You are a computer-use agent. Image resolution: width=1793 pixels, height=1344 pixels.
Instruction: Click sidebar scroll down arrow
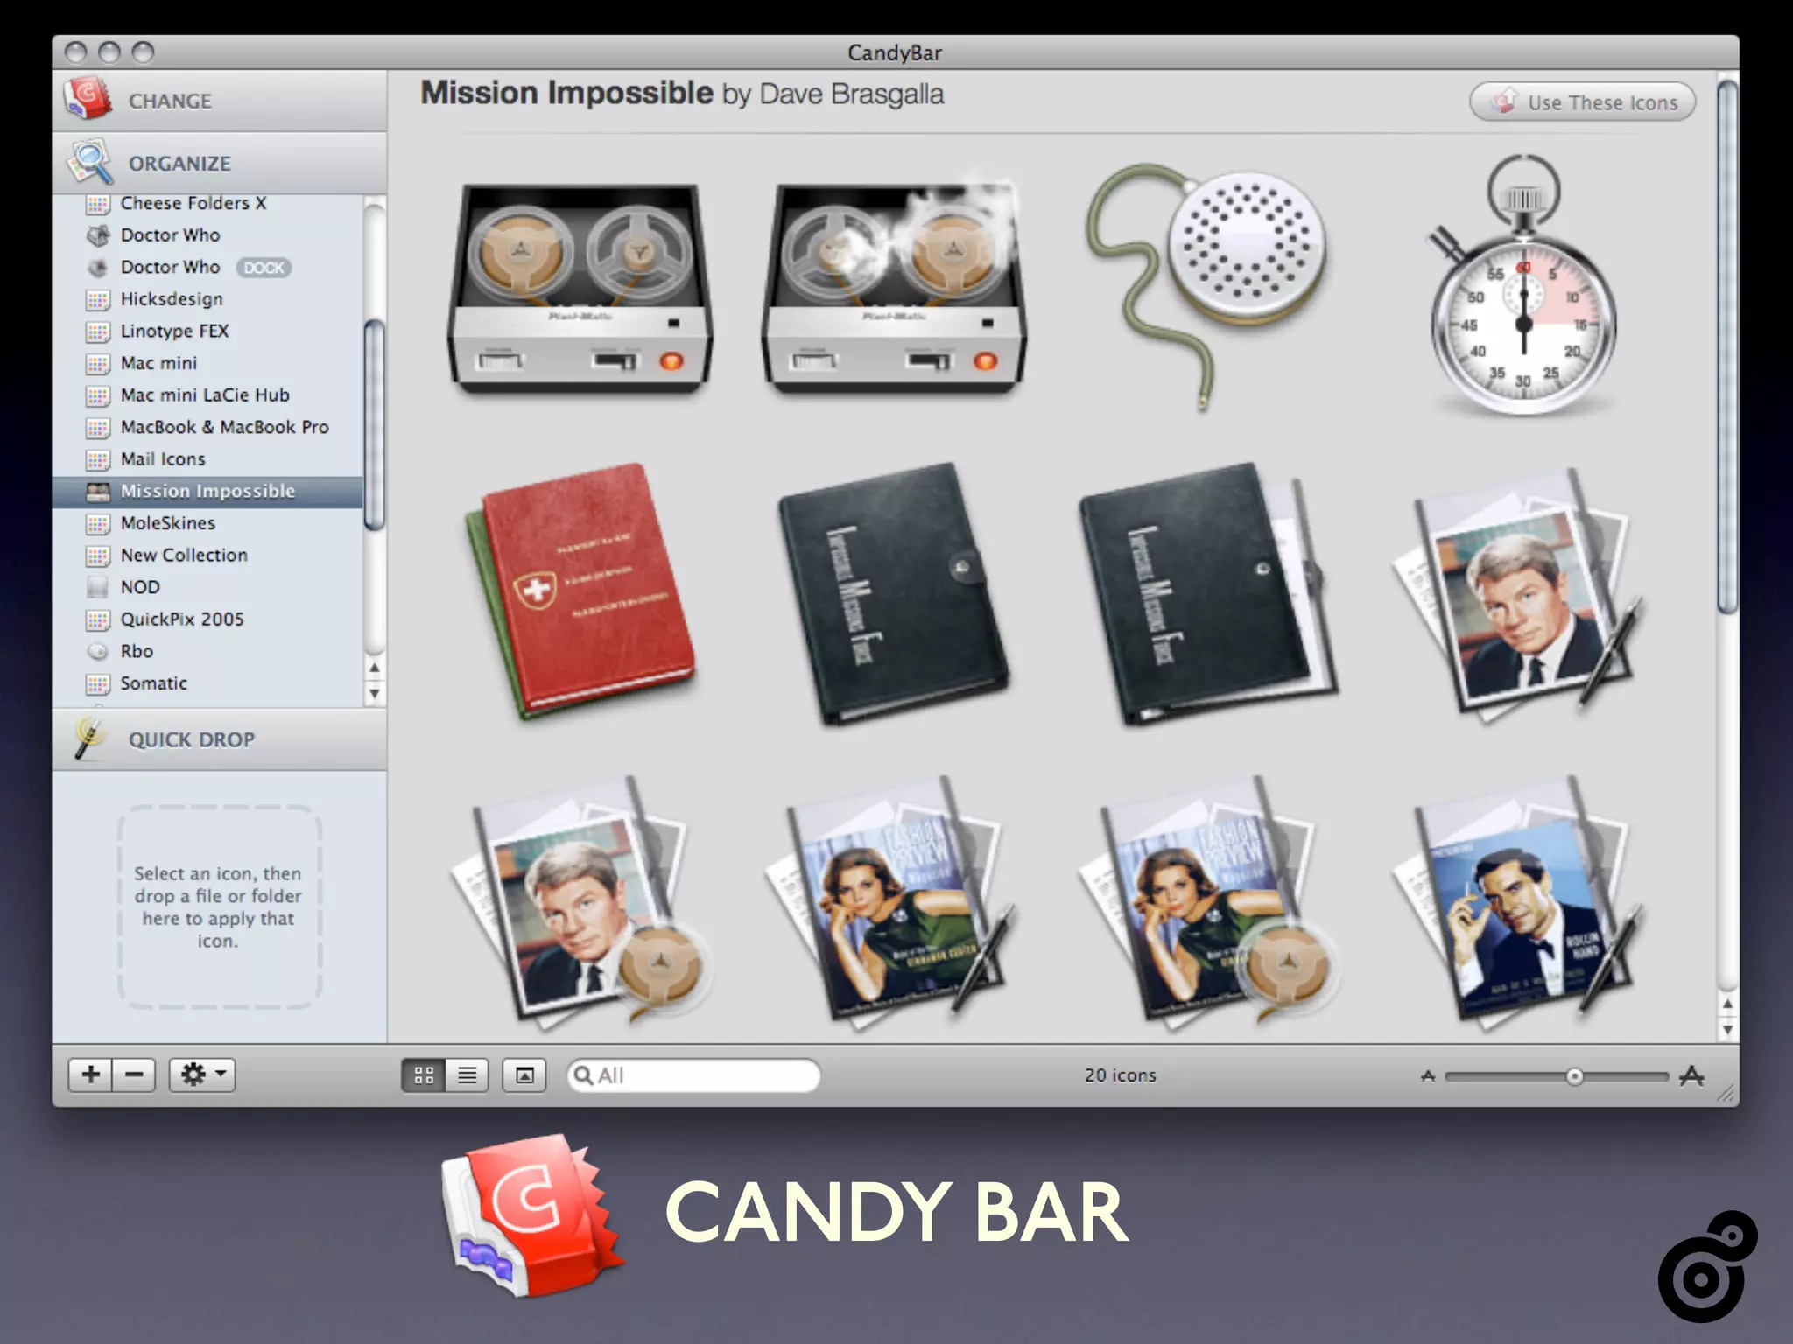(375, 694)
